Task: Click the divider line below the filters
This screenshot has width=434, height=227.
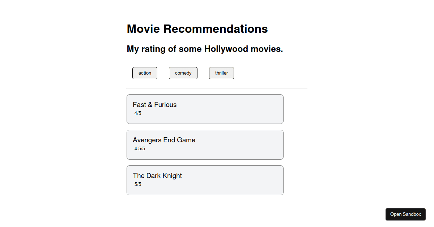Action: 217,88
